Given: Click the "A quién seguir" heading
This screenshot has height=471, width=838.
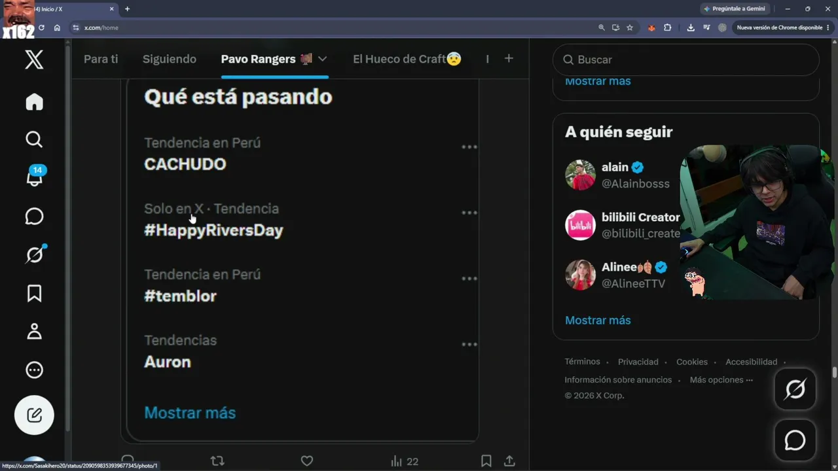Looking at the screenshot, I should pyautogui.click(x=619, y=132).
